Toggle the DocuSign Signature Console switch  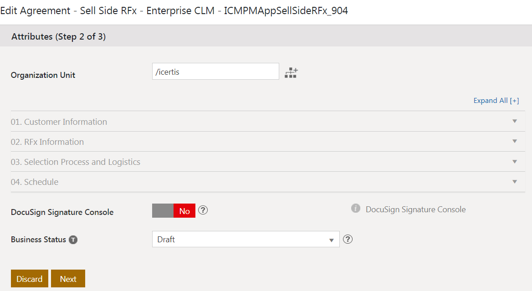(x=174, y=211)
